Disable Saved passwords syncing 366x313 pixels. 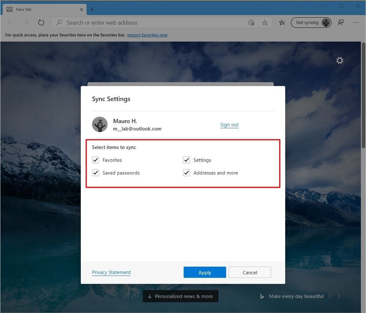point(95,172)
